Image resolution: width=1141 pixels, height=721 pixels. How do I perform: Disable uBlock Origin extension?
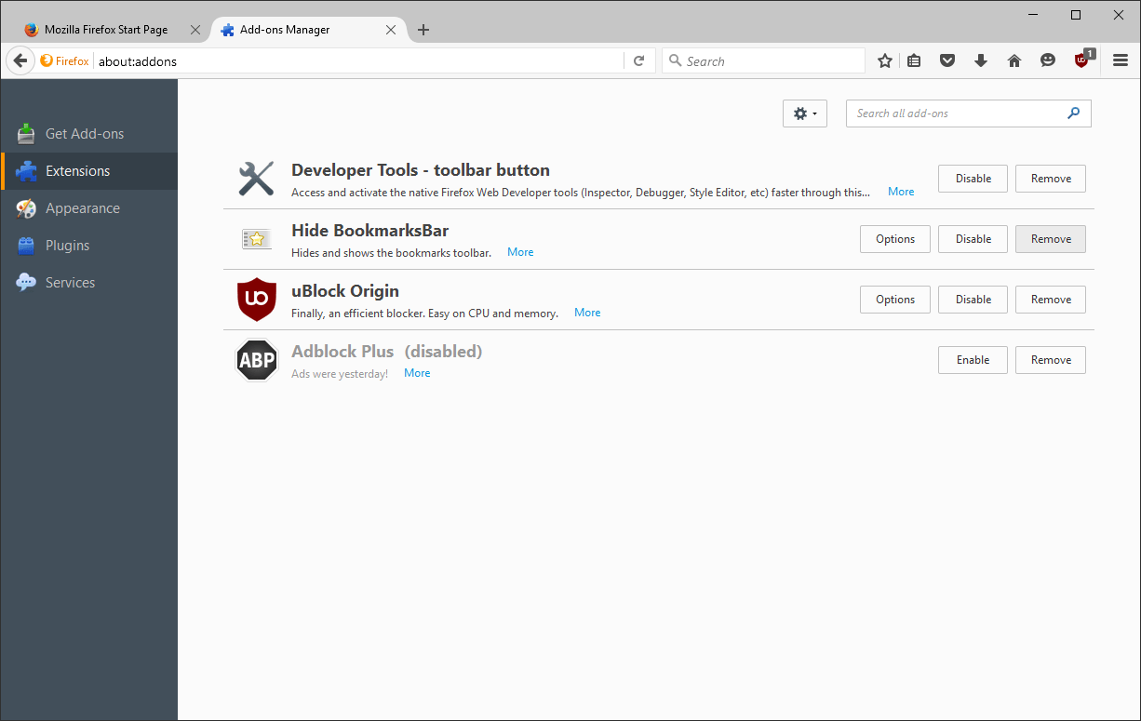(x=973, y=300)
